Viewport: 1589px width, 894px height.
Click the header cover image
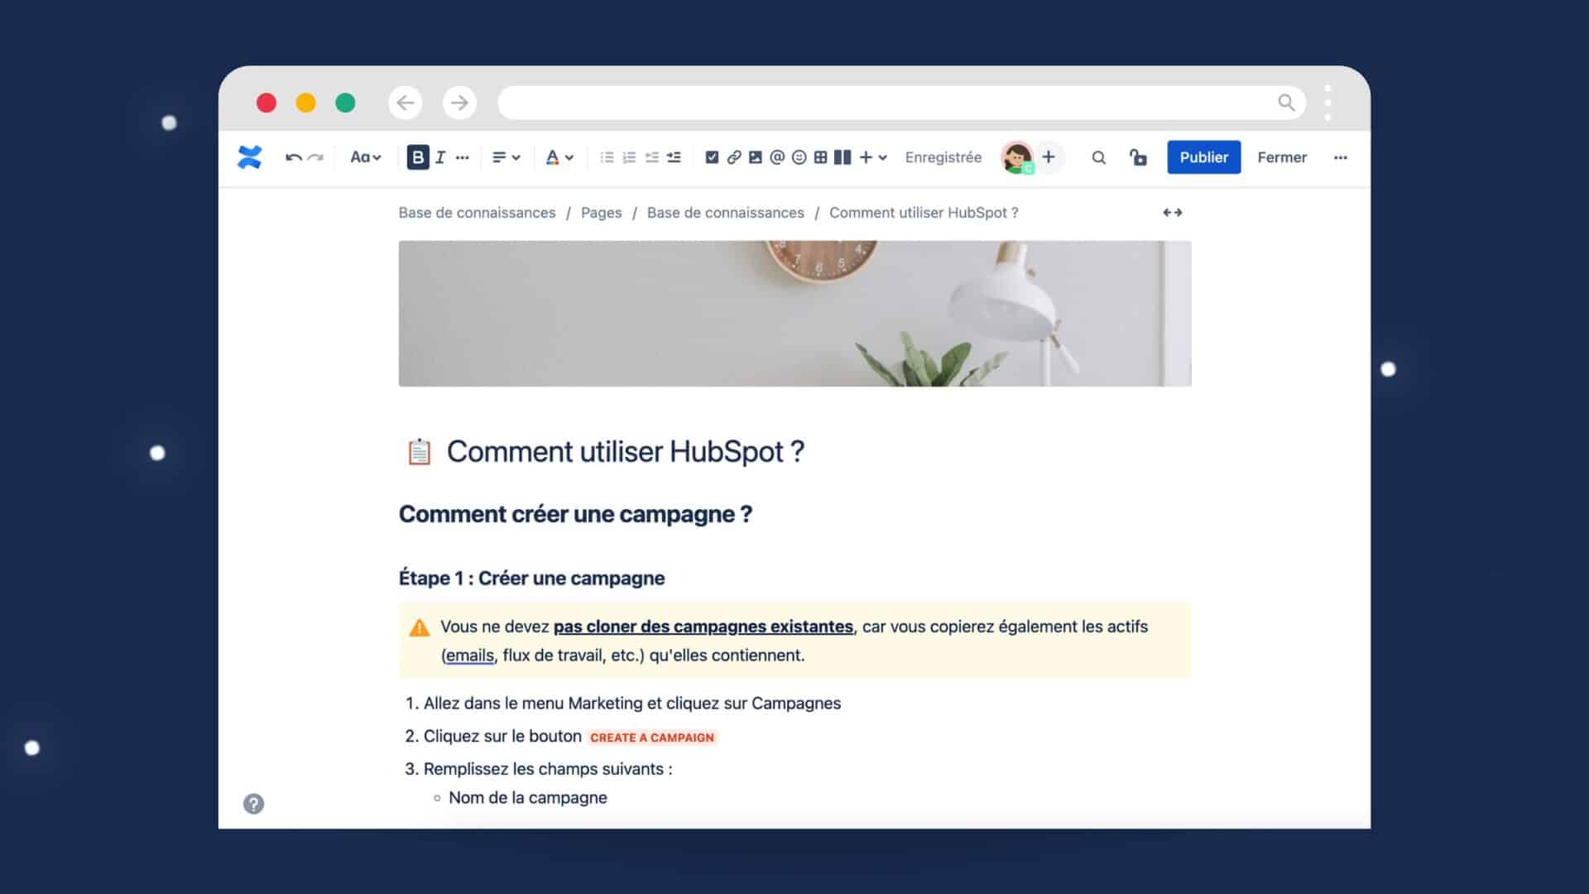pyautogui.click(x=794, y=314)
